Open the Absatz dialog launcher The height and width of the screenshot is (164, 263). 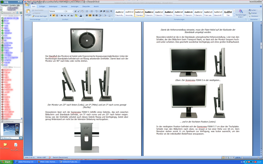pos(112,19)
